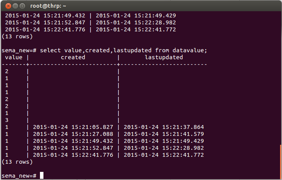Image resolution: width=282 pixels, height=180 pixels.
Task: Click the cursor at the sema_new=# prompt
Action: (42, 176)
